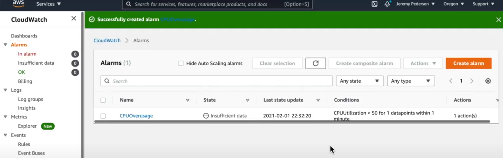The width and height of the screenshot is (503, 158).
Task: Sort alarms by State column arrow
Action: [x=248, y=100]
